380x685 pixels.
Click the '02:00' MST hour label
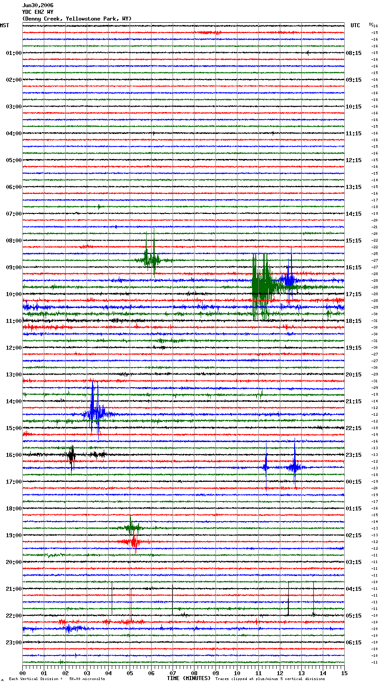coord(13,80)
